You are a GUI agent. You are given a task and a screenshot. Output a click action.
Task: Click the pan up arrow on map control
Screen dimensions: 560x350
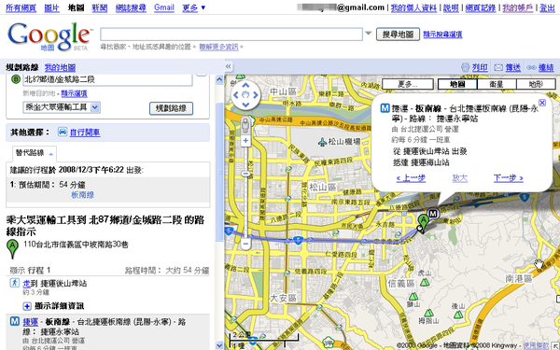point(245,85)
